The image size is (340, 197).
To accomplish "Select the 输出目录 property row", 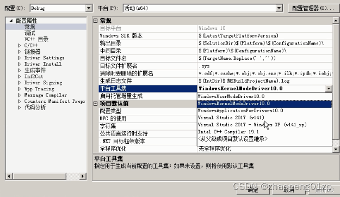I will click(215, 43).
